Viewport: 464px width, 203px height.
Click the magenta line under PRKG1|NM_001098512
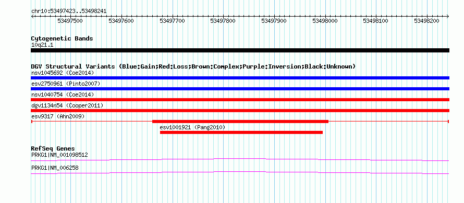(x=240, y=159)
